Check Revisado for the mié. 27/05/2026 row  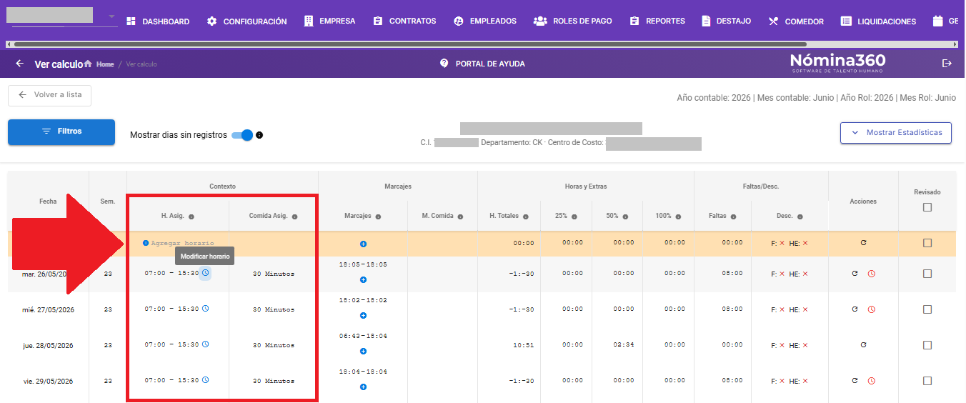coord(927,309)
